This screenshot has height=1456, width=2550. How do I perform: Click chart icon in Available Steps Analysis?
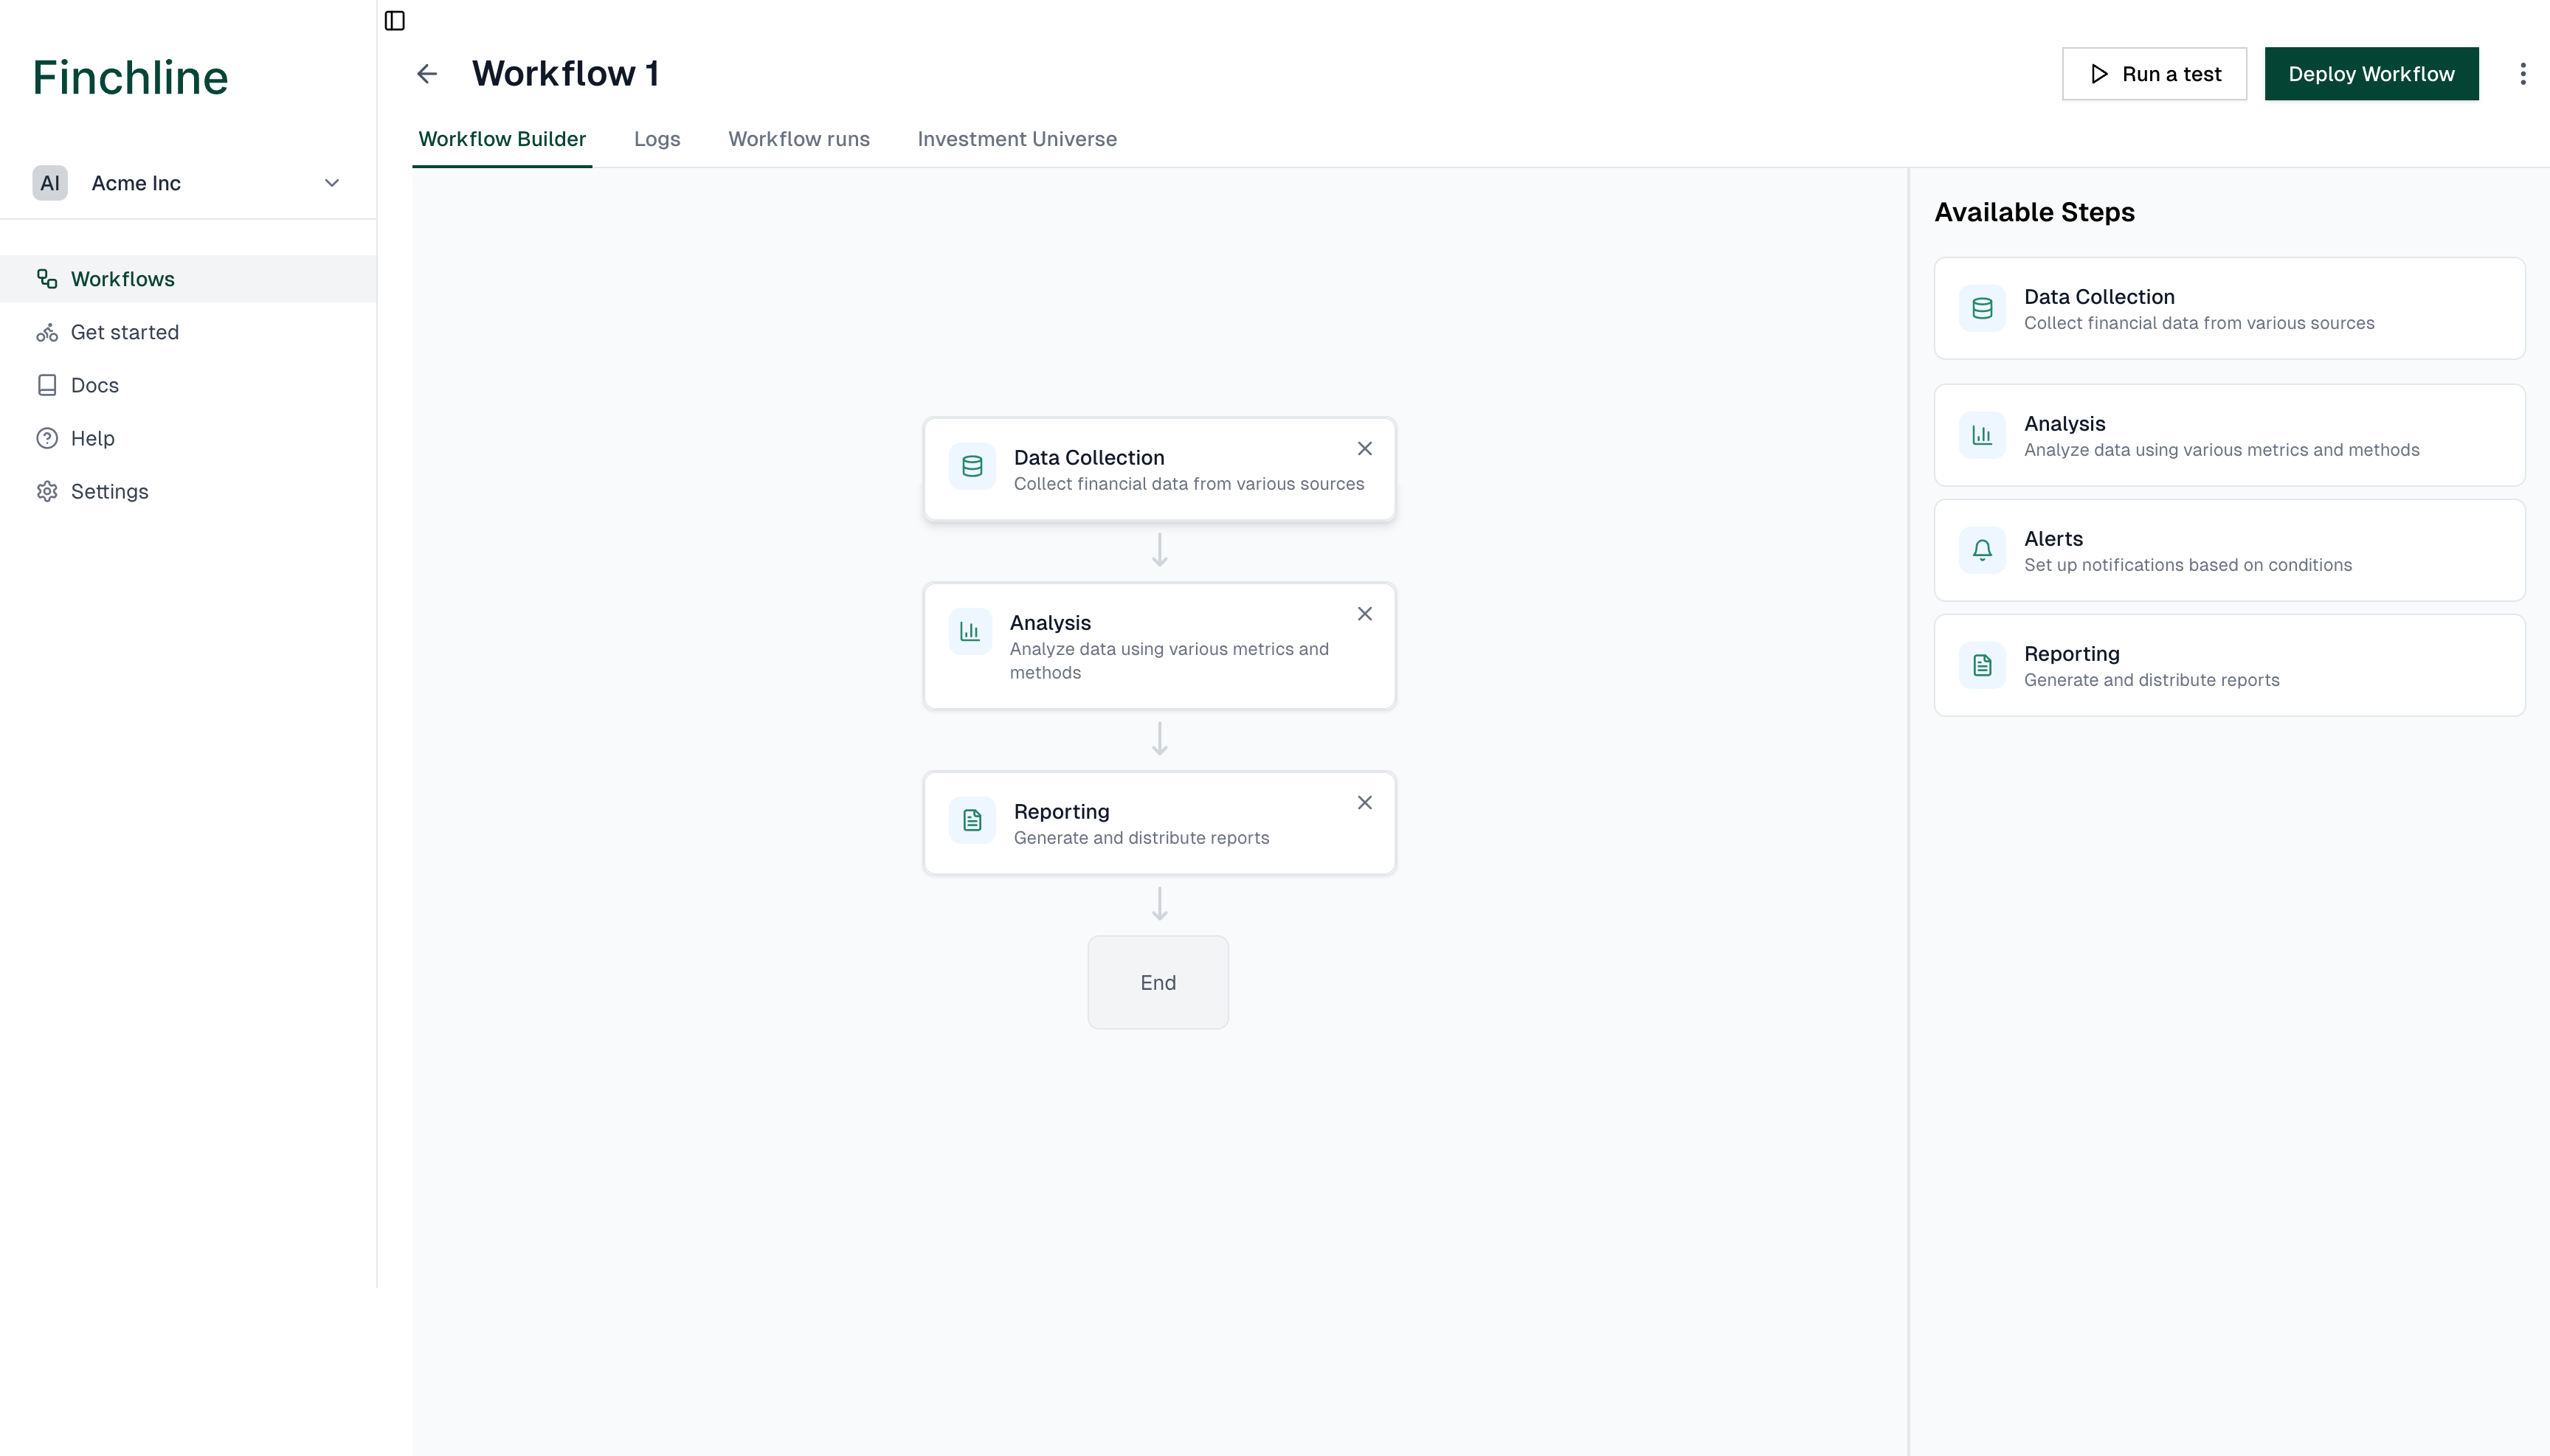(1982, 435)
